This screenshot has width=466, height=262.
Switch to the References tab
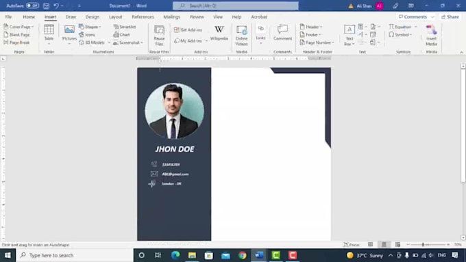143,17
